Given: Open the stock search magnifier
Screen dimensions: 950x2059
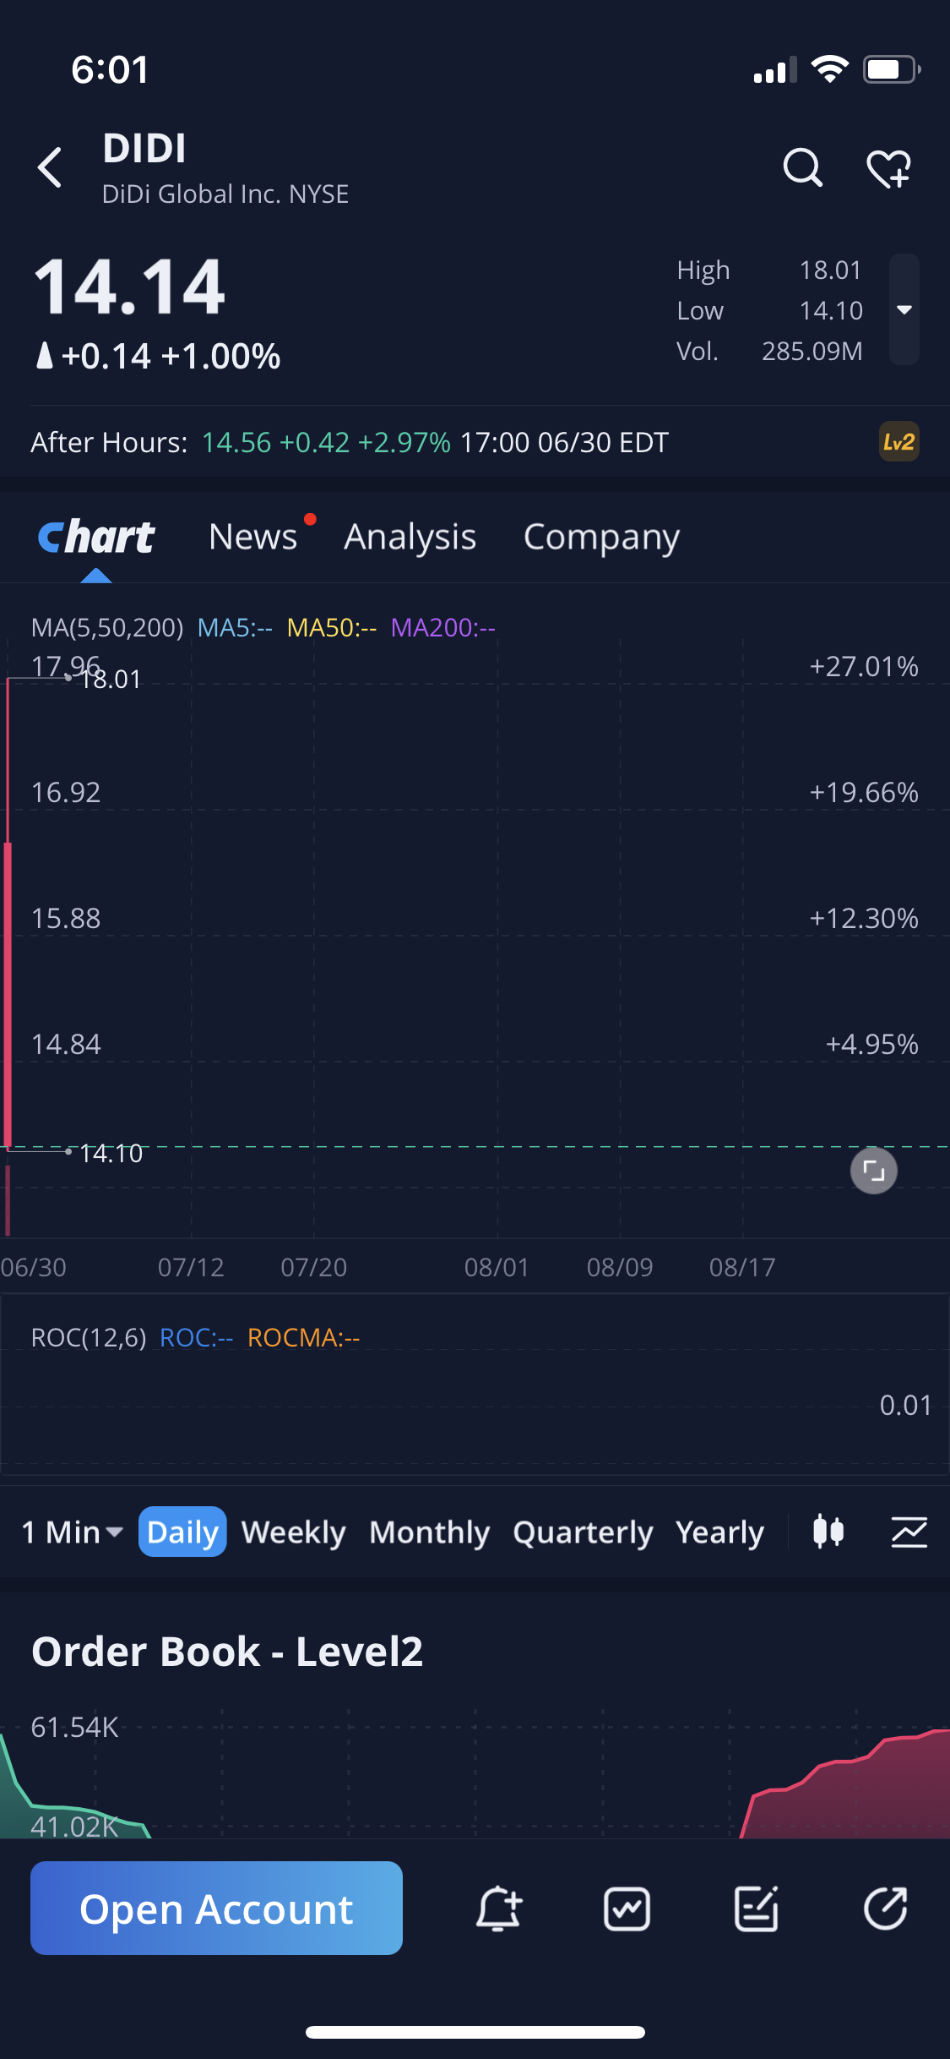Looking at the screenshot, I should [802, 167].
